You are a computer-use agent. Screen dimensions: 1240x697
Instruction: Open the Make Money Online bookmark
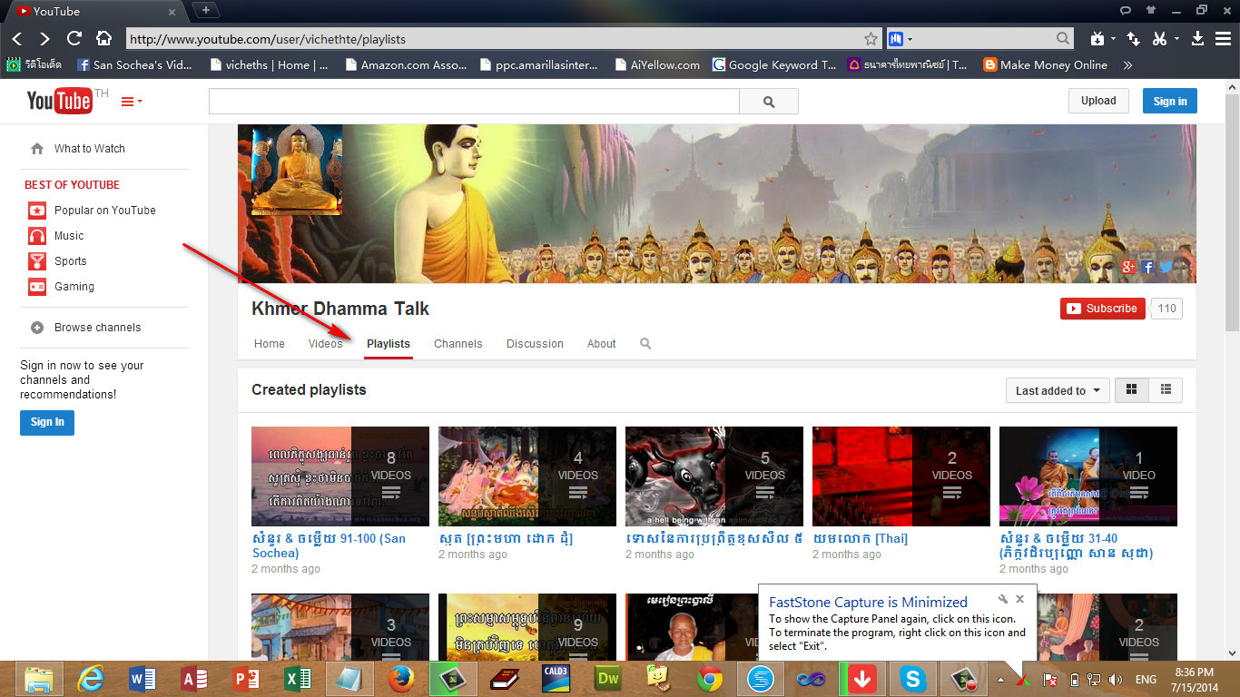pos(1045,65)
